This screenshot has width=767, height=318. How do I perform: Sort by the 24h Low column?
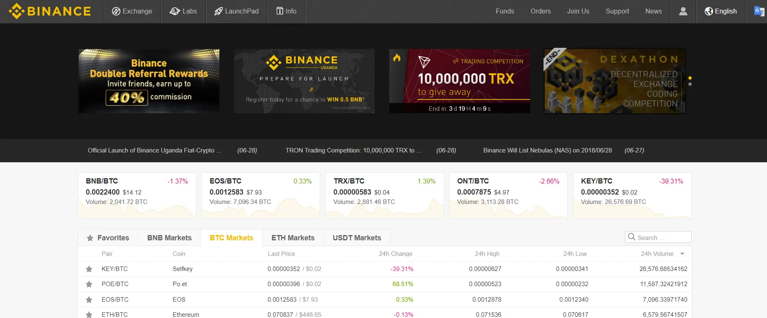point(575,254)
